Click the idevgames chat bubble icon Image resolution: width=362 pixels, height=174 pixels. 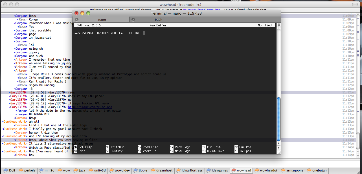209,170
